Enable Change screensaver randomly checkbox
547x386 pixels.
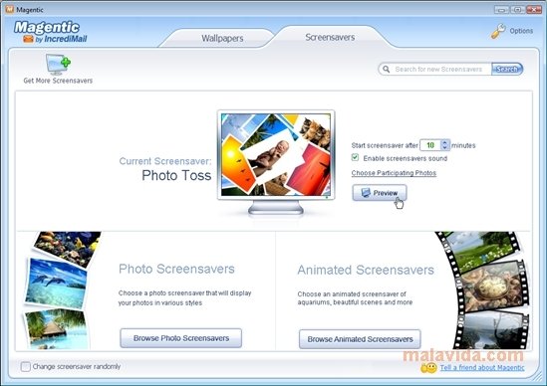(26, 366)
